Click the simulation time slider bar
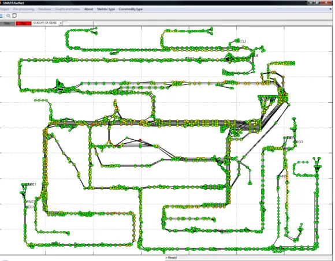Screen dimensions: 335x261 click(x=78, y=23)
